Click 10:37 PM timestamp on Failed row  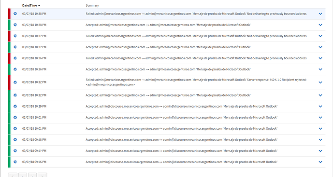click(34, 36)
